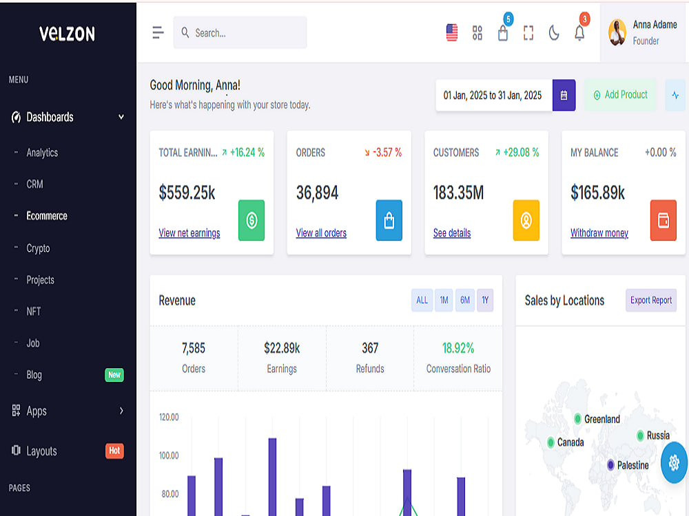This screenshot has width=689, height=516.
Task: Click the red wallet balance icon
Action: tap(663, 220)
